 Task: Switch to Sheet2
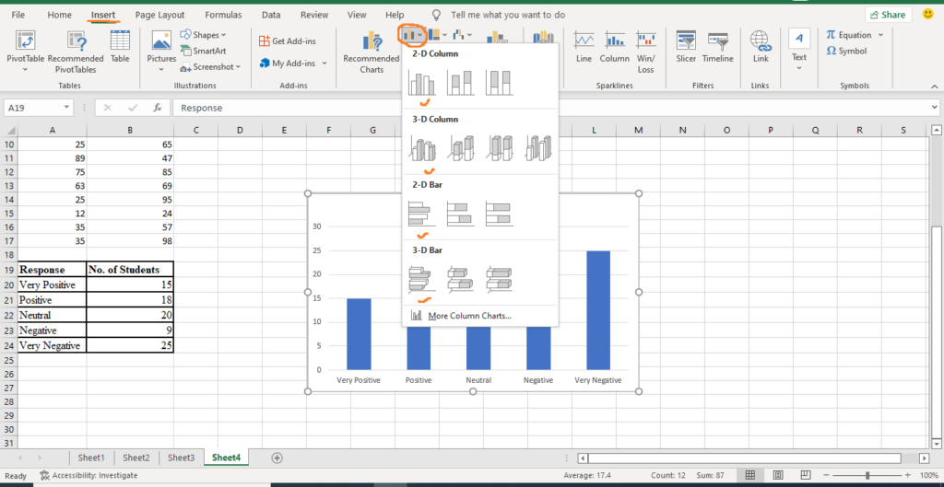tap(136, 458)
